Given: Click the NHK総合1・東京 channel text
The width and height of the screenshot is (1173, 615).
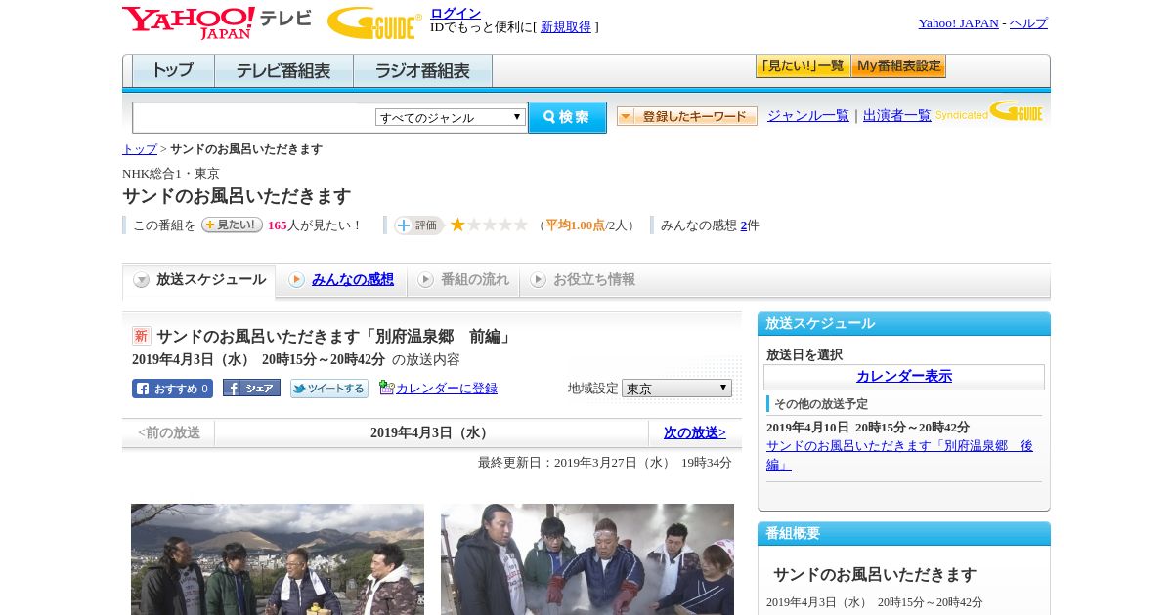Looking at the screenshot, I should click(x=171, y=174).
